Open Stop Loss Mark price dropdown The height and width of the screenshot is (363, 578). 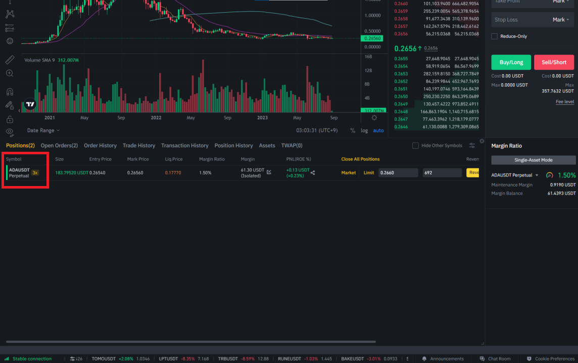click(561, 20)
